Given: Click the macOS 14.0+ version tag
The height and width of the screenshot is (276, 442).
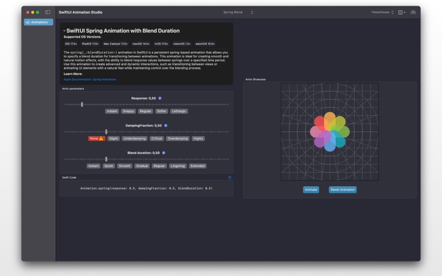Looking at the screenshot, I should (x=141, y=44).
